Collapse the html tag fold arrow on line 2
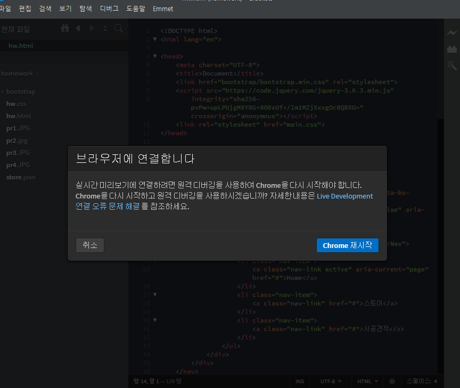Viewport: 460px width, 388px height. 155,39
